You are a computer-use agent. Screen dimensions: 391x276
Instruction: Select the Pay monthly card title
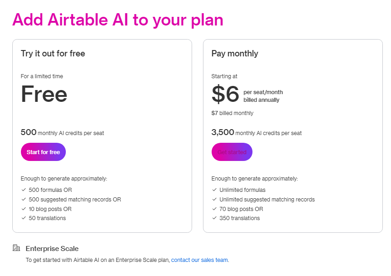click(x=234, y=54)
